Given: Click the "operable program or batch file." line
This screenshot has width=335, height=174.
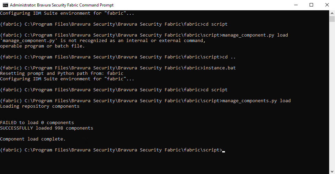Looking at the screenshot, I should 43,46.
